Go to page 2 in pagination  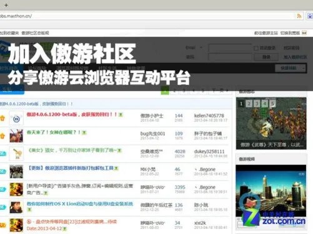[x=174, y=90]
